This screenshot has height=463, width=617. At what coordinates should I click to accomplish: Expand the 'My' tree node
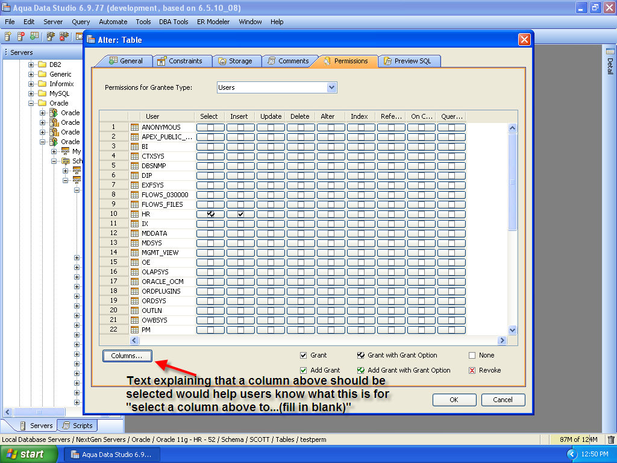point(54,151)
